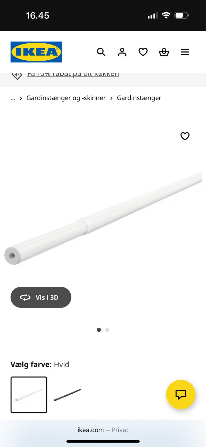Select the black curtain rod color
Screen dimensions: 206x447
[x=68, y=395]
